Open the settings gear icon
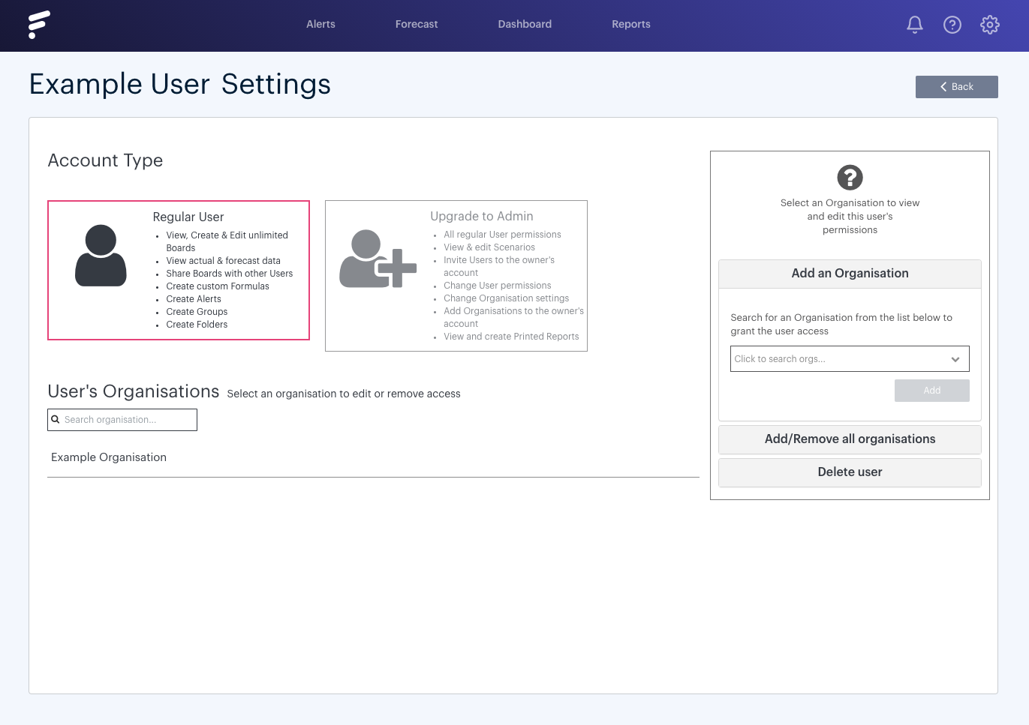 point(989,25)
